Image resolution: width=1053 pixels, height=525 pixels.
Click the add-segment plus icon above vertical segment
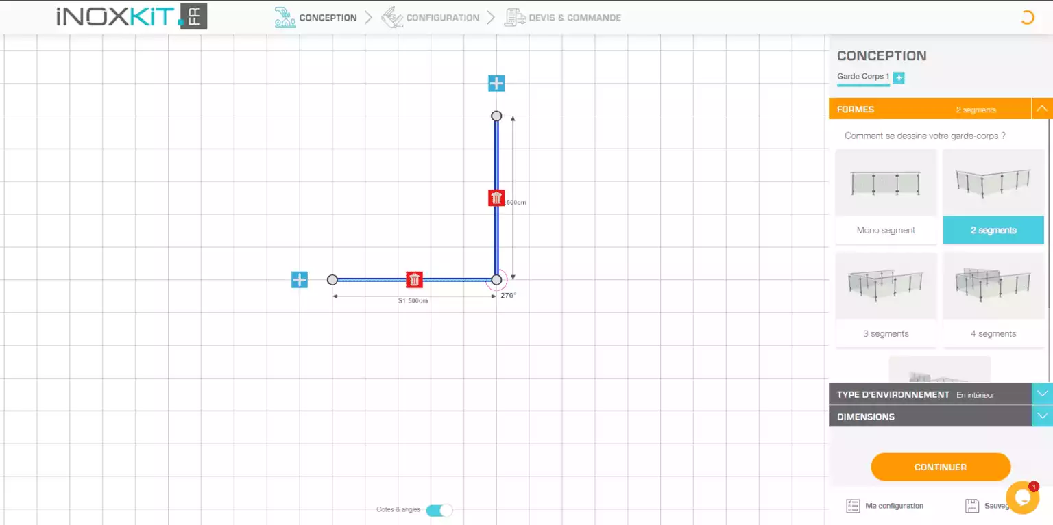(496, 83)
